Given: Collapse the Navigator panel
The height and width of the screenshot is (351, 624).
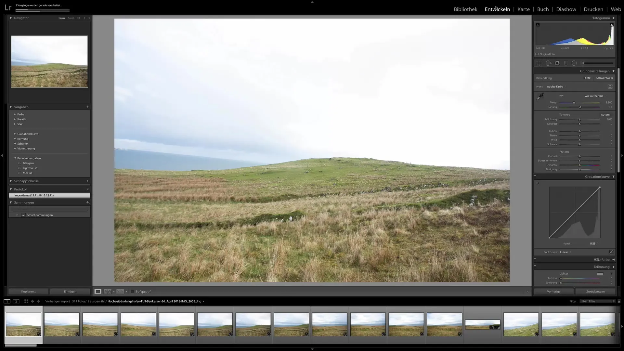Looking at the screenshot, I should [11, 18].
